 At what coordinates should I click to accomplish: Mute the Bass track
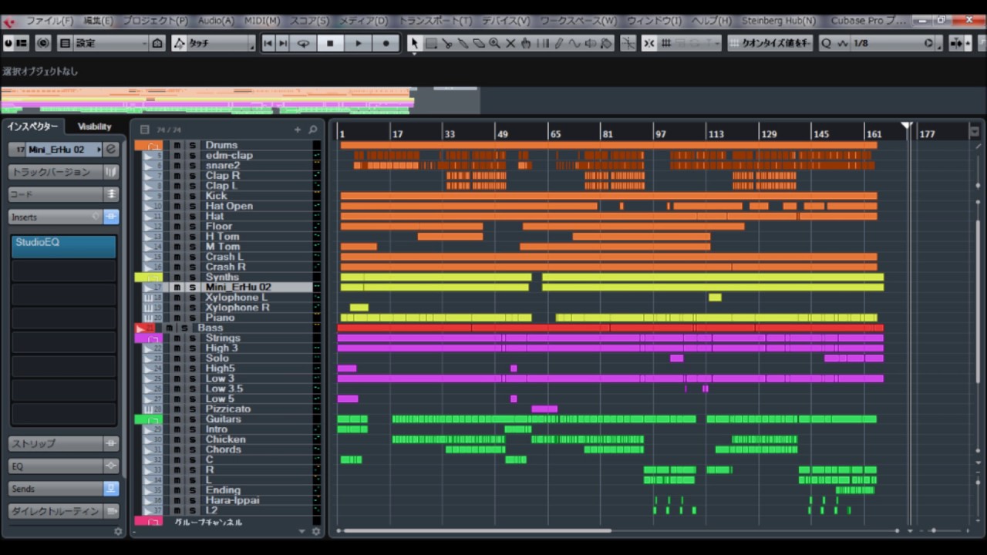click(169, 328)
